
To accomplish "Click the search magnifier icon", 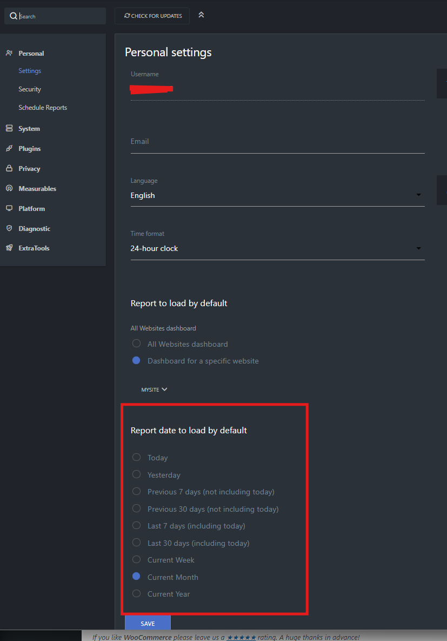I will click(14, 16).
